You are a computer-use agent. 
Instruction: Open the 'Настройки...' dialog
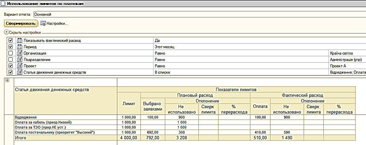pyautogui.click(x=57, y=24)
